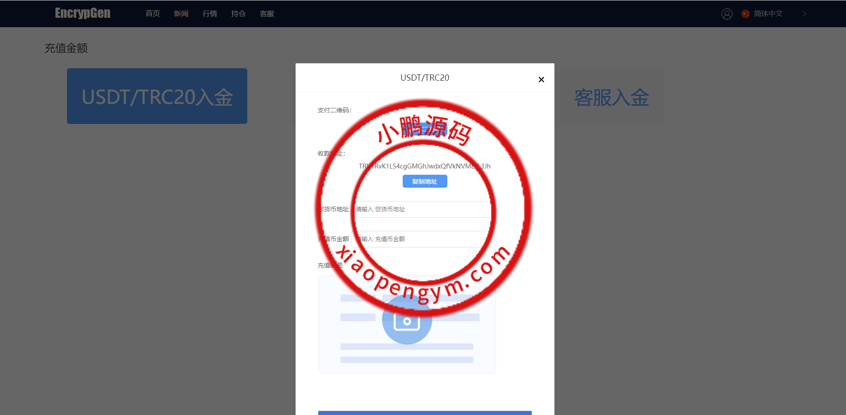The image size is (846, 415).
Task: Click the QR code button under 支付二维码
Action: [425, 129]
